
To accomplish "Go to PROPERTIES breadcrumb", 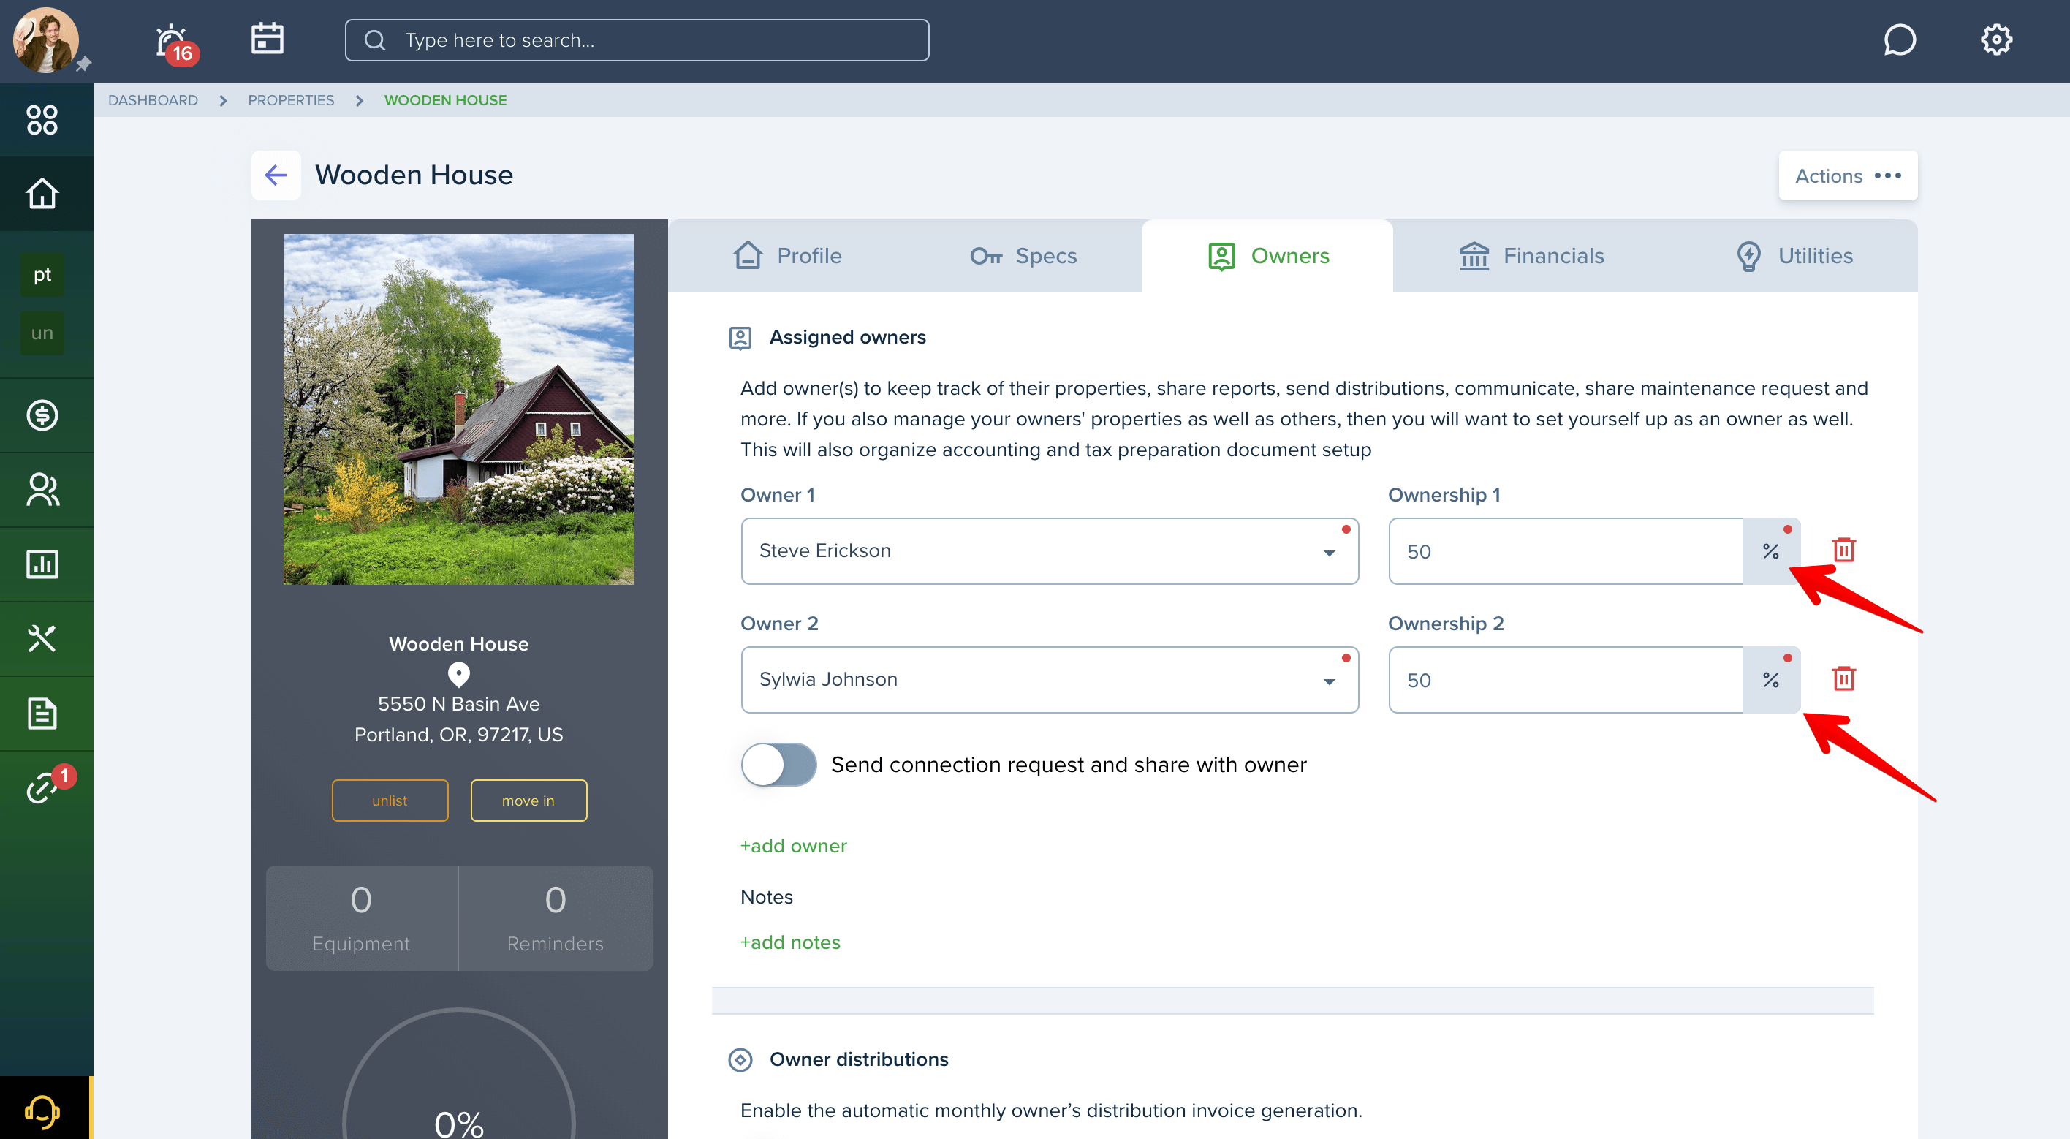I will pos(291,100).
